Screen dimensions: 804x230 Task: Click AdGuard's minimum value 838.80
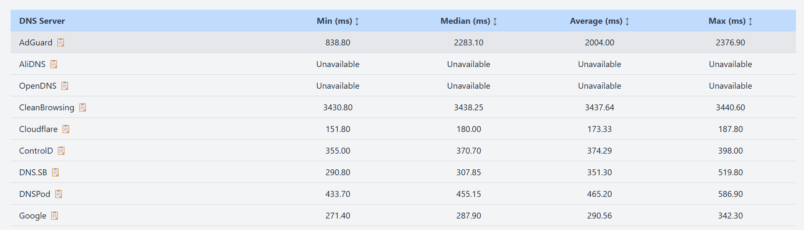coord(338,42)
